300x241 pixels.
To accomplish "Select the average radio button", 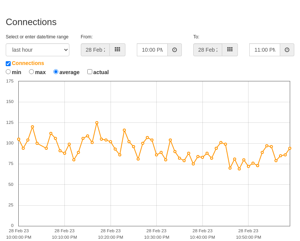I will (56, 72).
